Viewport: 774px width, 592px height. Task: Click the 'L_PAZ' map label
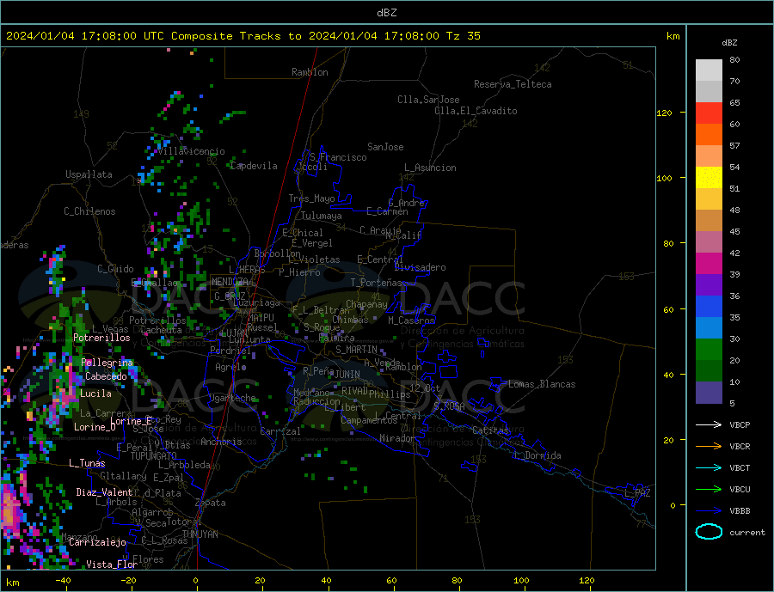click(638, 493)
